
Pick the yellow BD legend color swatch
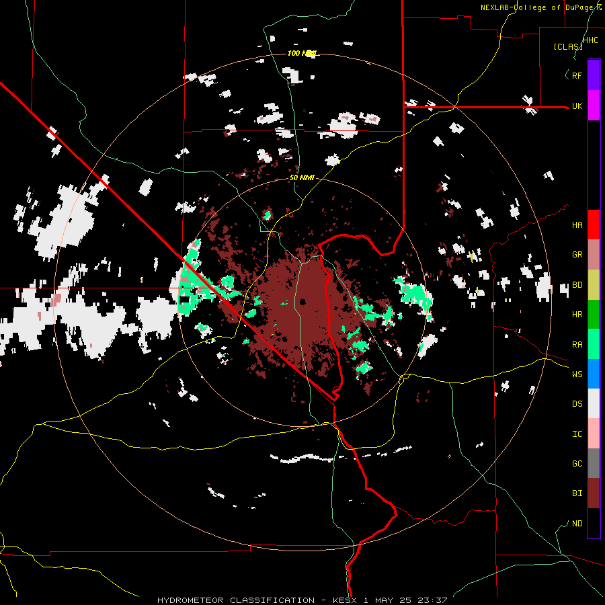click(594, 284)
